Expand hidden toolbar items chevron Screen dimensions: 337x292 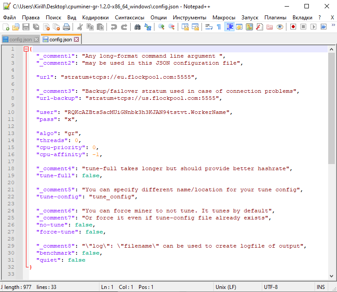[x=333, y=25]
